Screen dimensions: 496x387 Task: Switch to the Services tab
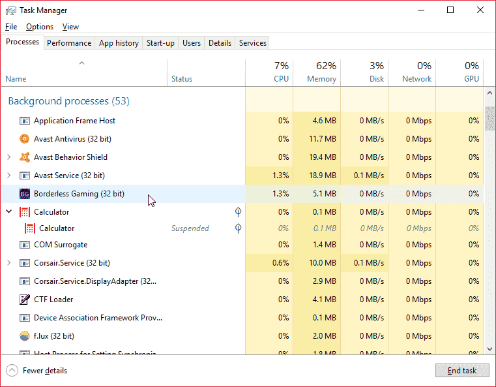pos(252,43)
